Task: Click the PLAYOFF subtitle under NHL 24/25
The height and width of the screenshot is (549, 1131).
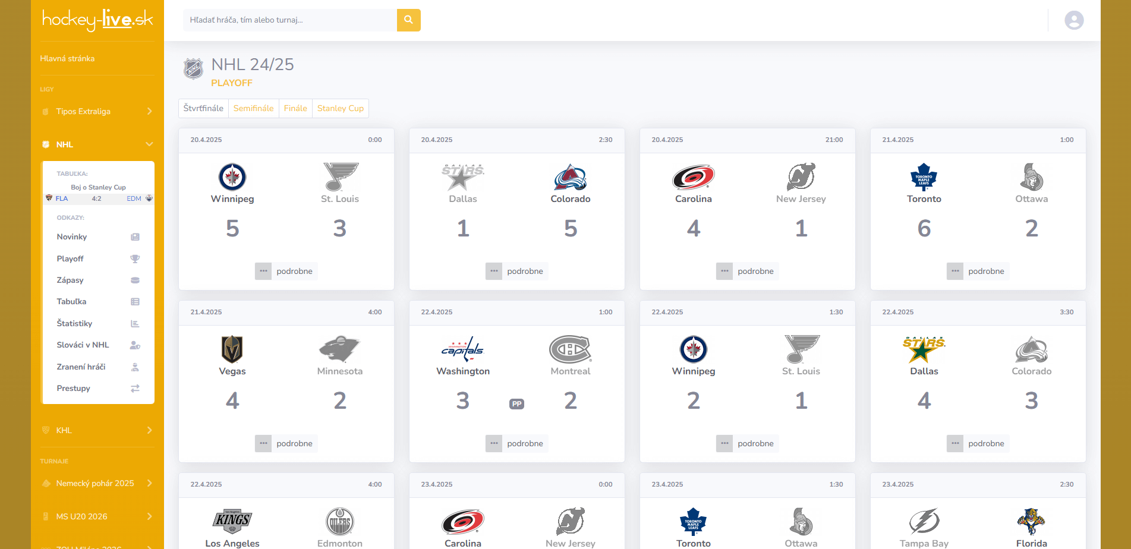Action: (232, 83)
